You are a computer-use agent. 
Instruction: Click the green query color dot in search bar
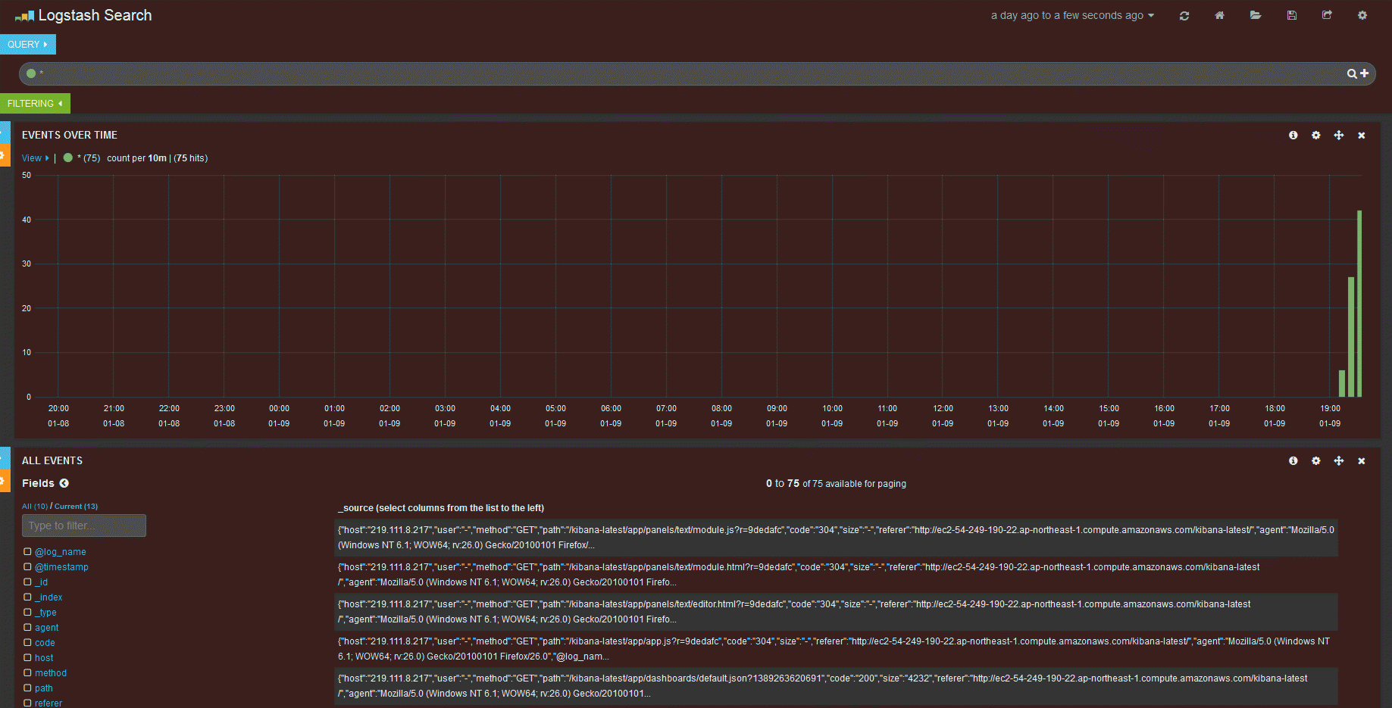point(31,73)
